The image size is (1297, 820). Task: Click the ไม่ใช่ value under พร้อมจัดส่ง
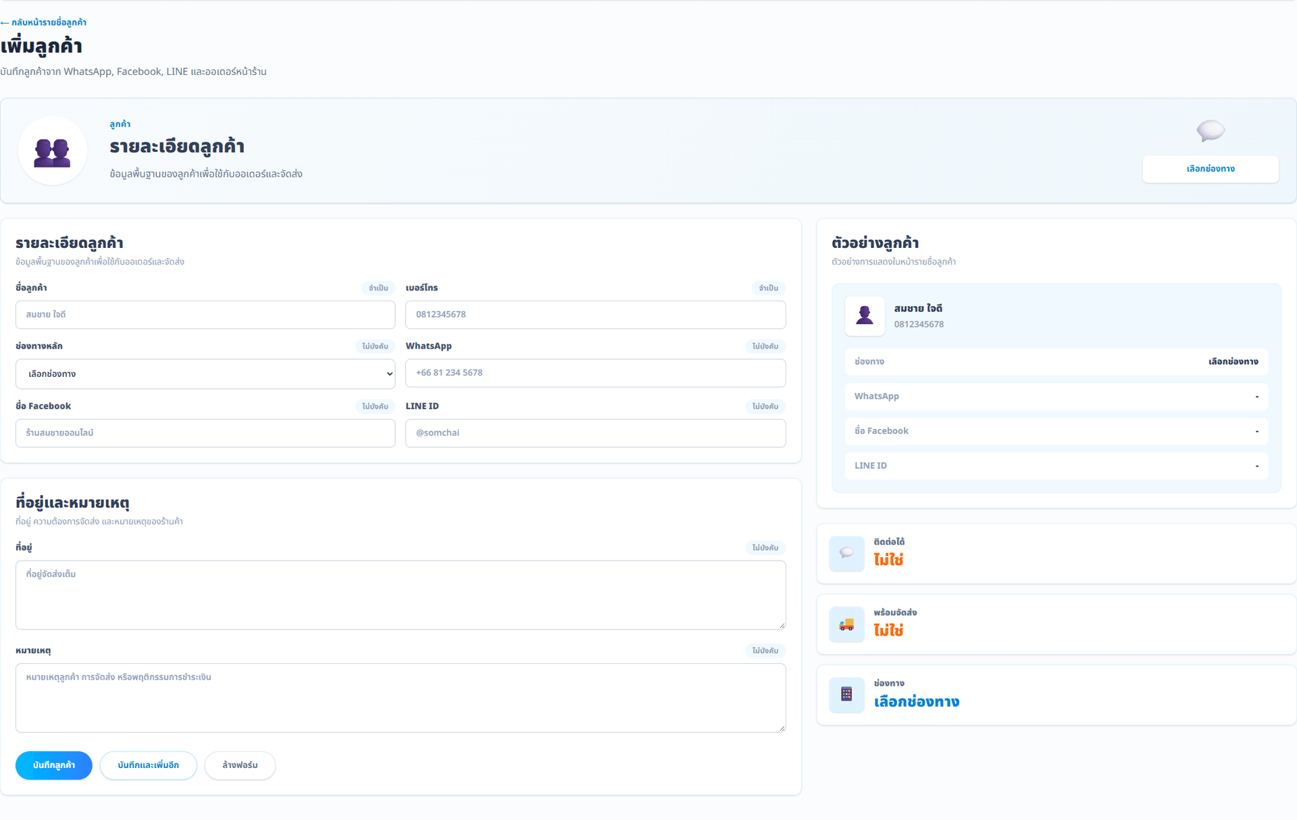pyautogui.click(x=888, y=630)
